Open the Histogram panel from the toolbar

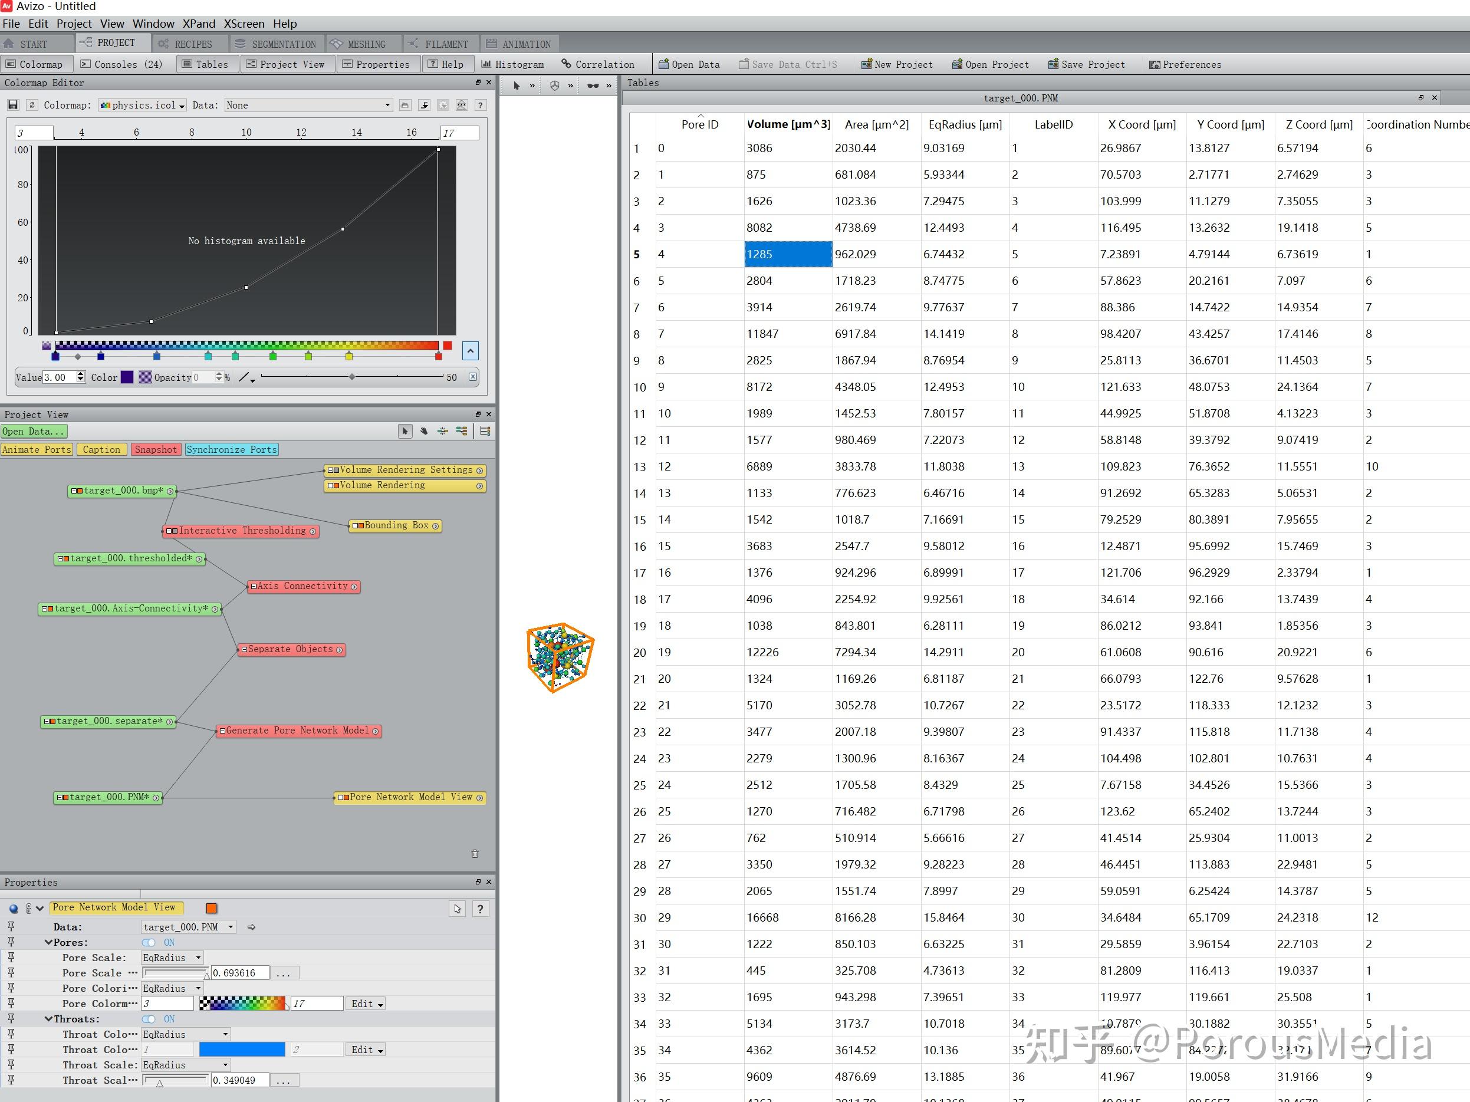[512, 64]
